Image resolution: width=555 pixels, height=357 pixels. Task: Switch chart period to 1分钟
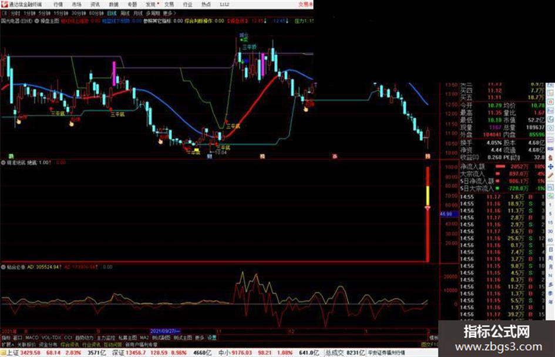[29, 13]
